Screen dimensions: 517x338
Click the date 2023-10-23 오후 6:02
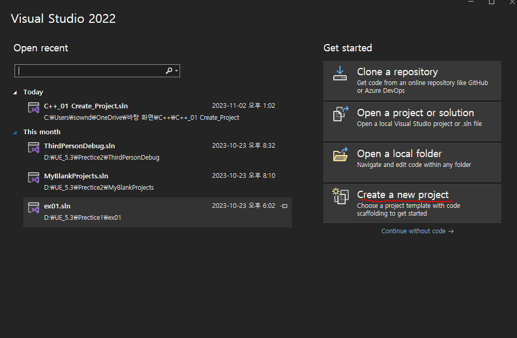coord(244,206)
